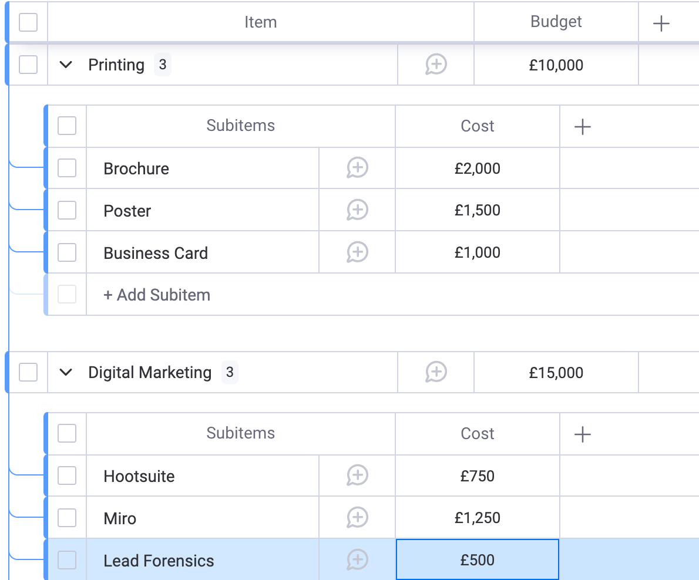The image size is (699, 580).
Task: Click the Item column header
Action: [260, 22]
